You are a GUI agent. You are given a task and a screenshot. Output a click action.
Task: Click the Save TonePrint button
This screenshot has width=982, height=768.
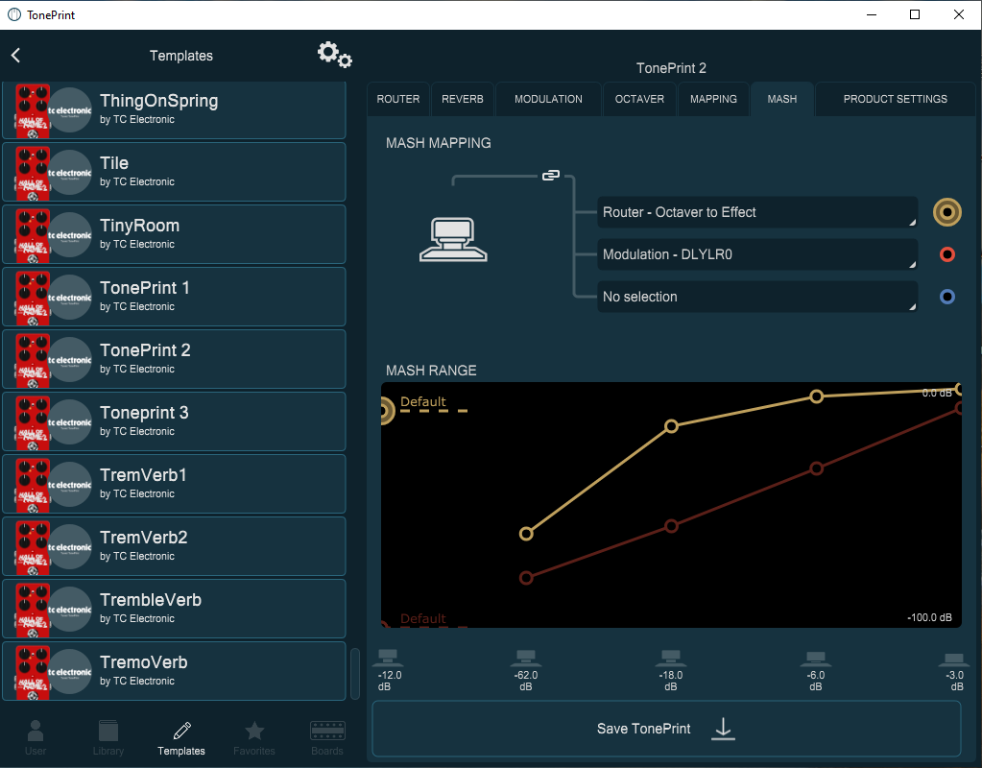pyautogui.click(x=666, y=729)
